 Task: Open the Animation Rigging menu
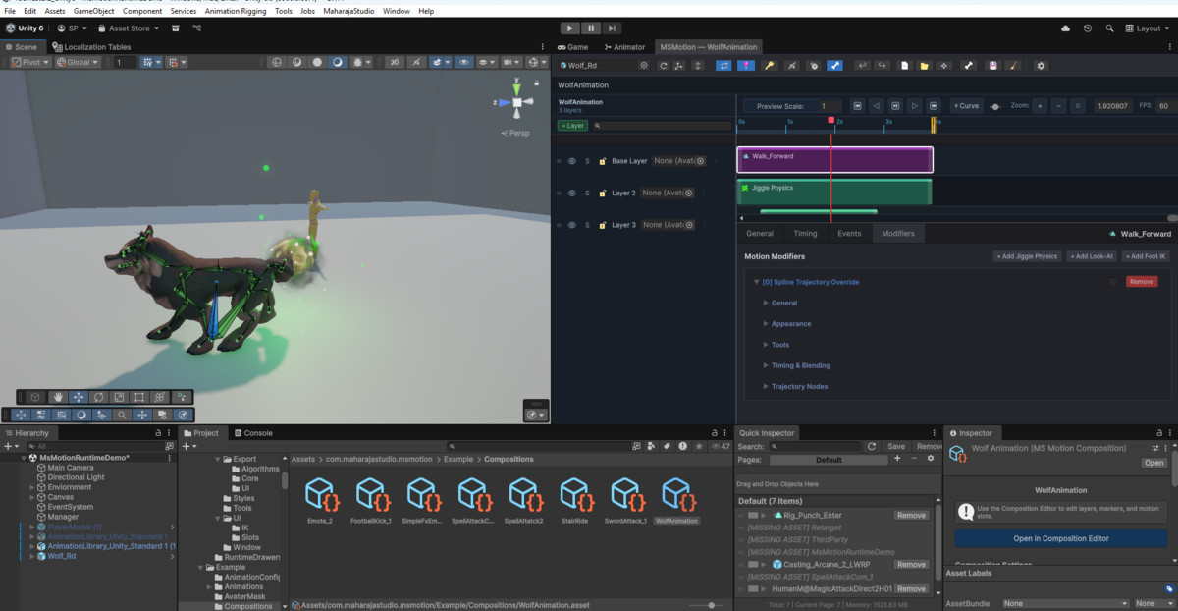pos(235,11)
